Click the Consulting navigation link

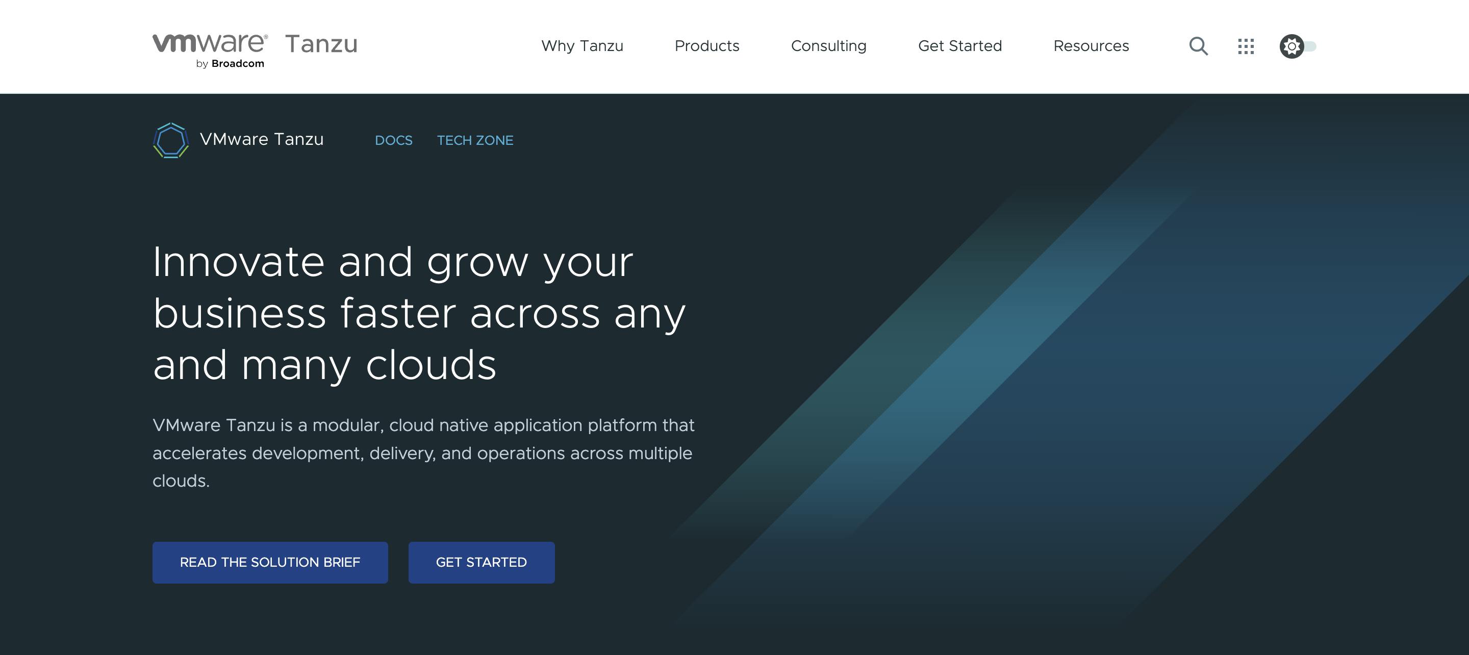pos(828,46)
